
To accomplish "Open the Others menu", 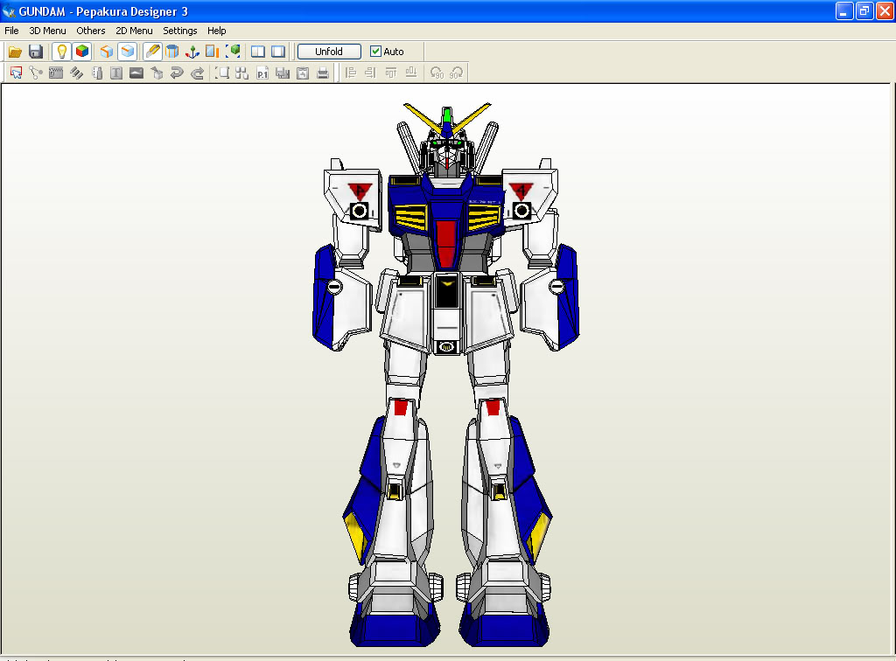I will 91,31.
